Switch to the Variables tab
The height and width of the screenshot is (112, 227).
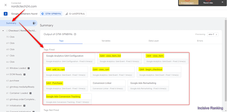[x=106, y=41]
